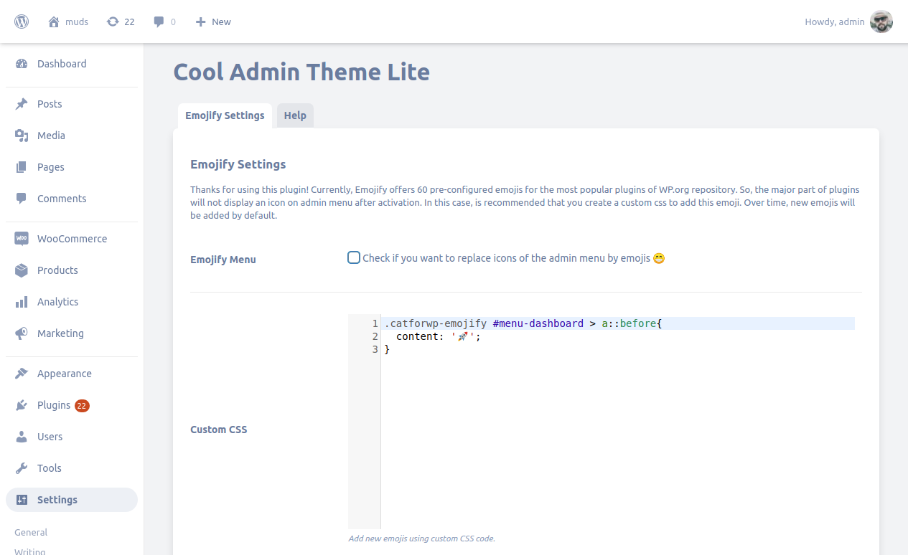Click the WooCommerce Woo icon
The image size is (908, 555).
22,239
